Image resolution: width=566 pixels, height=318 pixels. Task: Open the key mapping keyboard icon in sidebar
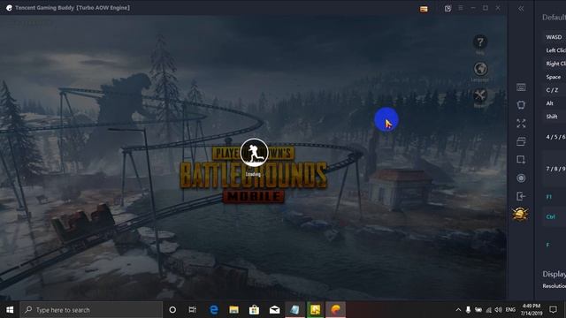[521, 87]
